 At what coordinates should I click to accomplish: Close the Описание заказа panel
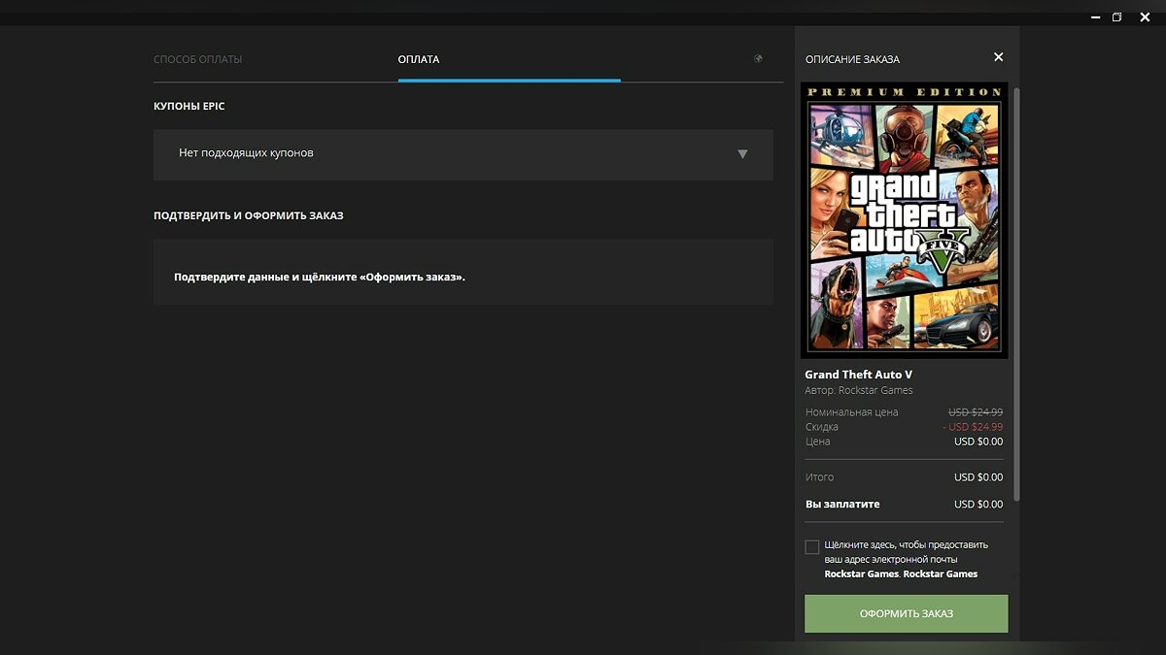tap(998, 57)
